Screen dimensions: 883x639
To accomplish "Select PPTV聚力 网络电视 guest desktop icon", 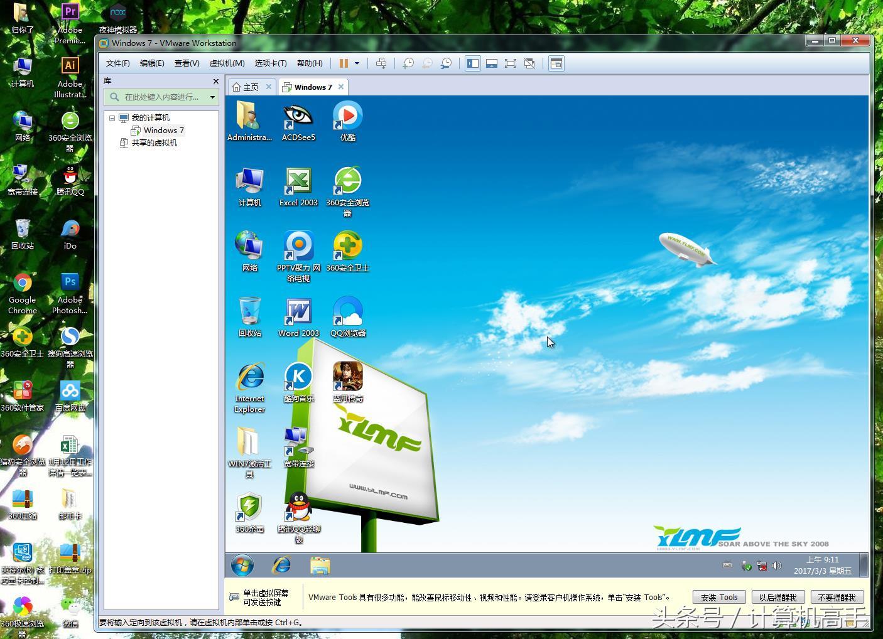I will point(298,257).
